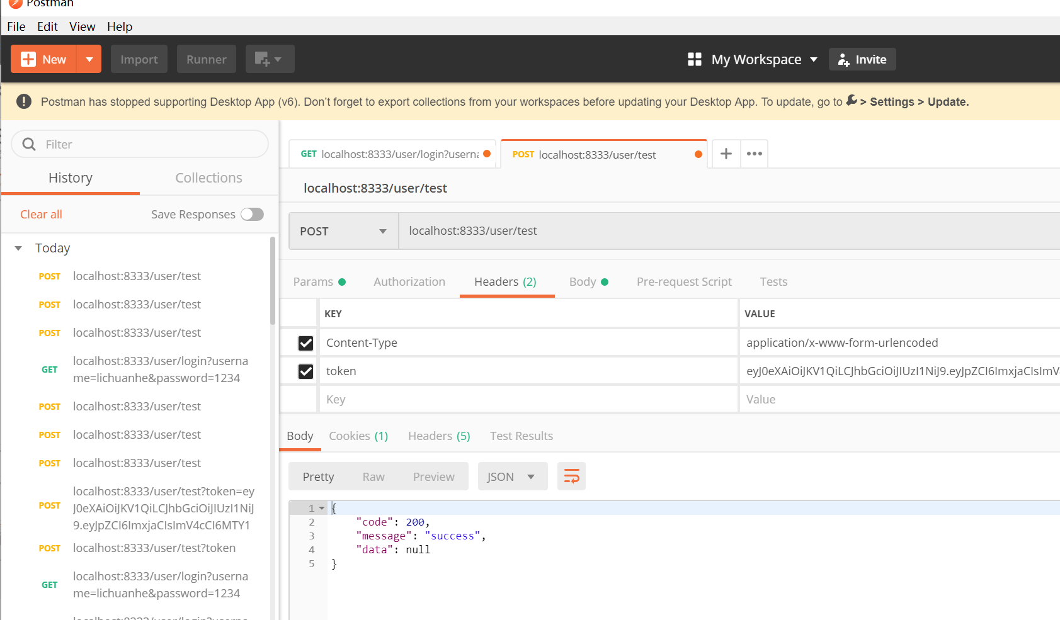Switch to the Params tab
The height and width of the screenshot is (620, 1060).
[x=319, y=282]
